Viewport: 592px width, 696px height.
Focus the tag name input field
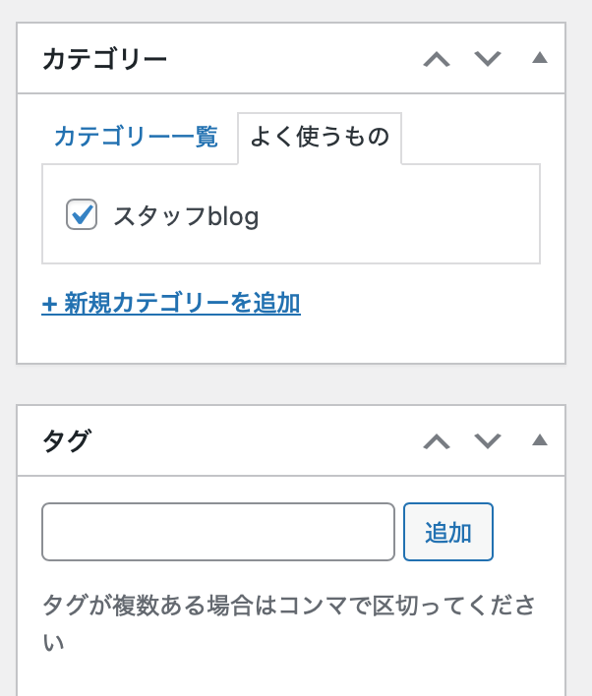218,532
